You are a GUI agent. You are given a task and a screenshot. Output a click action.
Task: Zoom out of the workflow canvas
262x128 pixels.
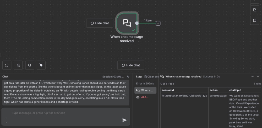(30, 65)
